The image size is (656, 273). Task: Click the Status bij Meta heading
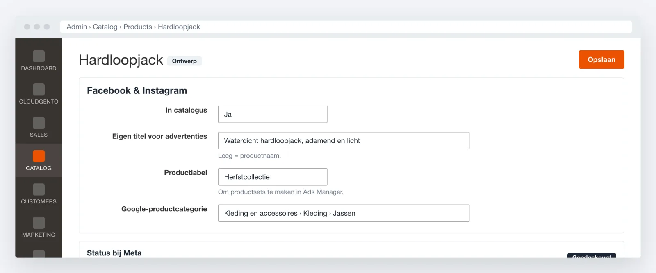[x=114, y=253]
